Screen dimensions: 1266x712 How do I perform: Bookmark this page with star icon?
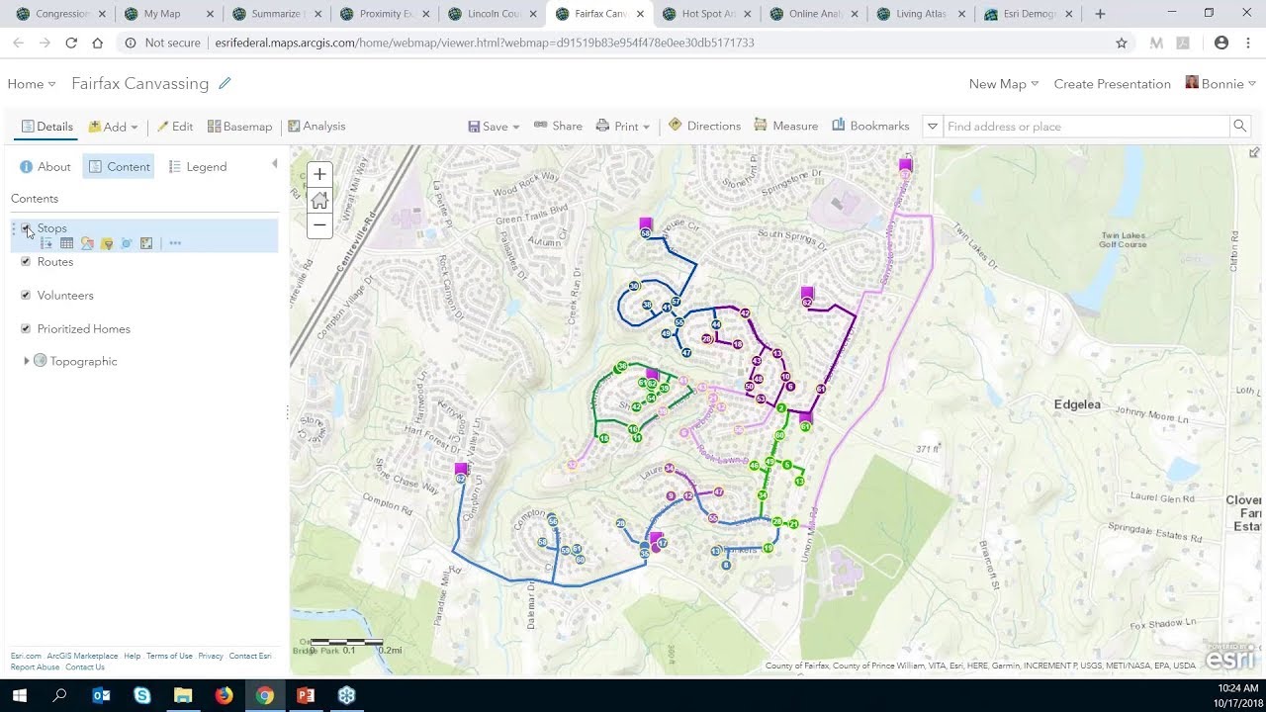[x=1122, y=43]
